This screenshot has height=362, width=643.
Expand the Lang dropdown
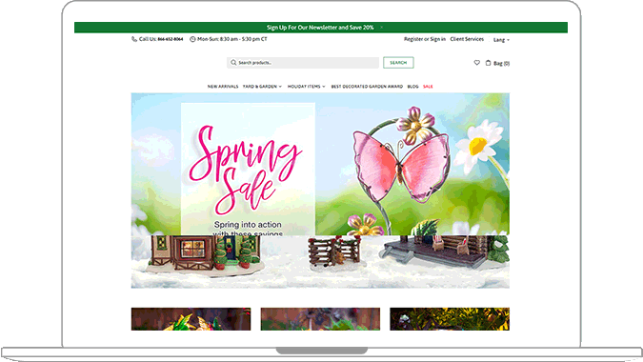click(x=501, y=40)
